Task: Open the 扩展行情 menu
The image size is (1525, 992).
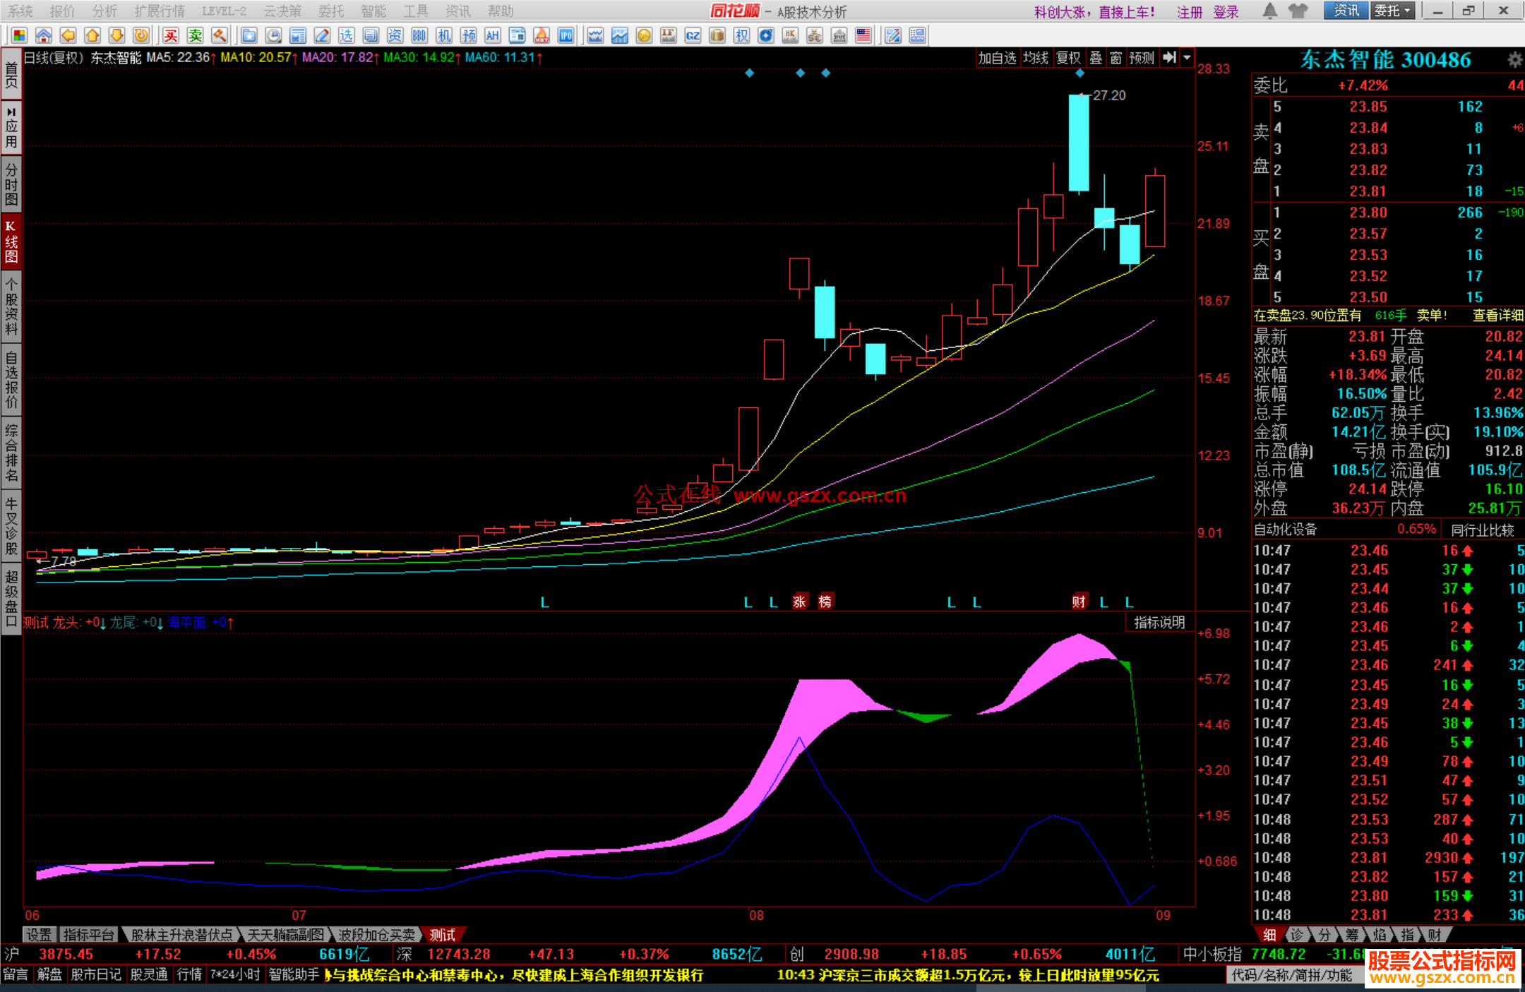Action: pos(160,11)
